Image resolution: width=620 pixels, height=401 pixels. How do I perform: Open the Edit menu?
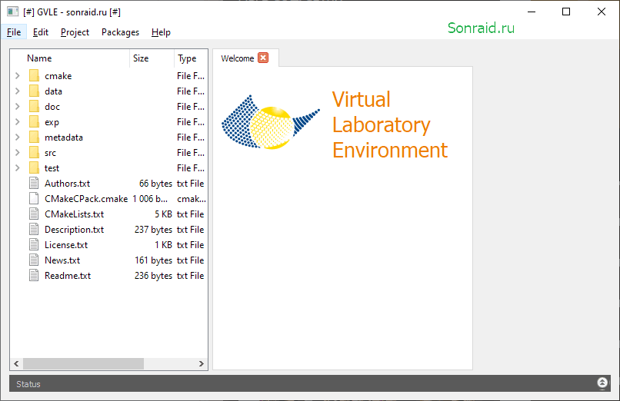tap(41, 32)
